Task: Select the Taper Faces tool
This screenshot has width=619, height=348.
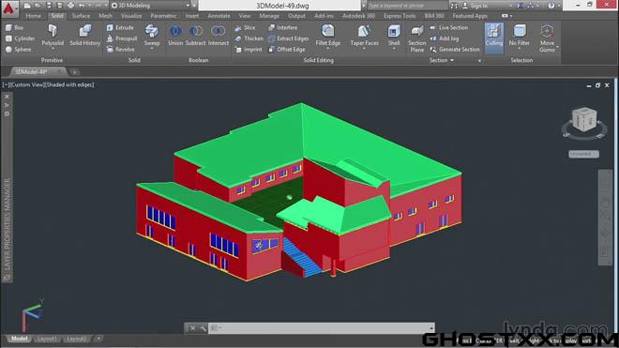Action: point(364,36)
